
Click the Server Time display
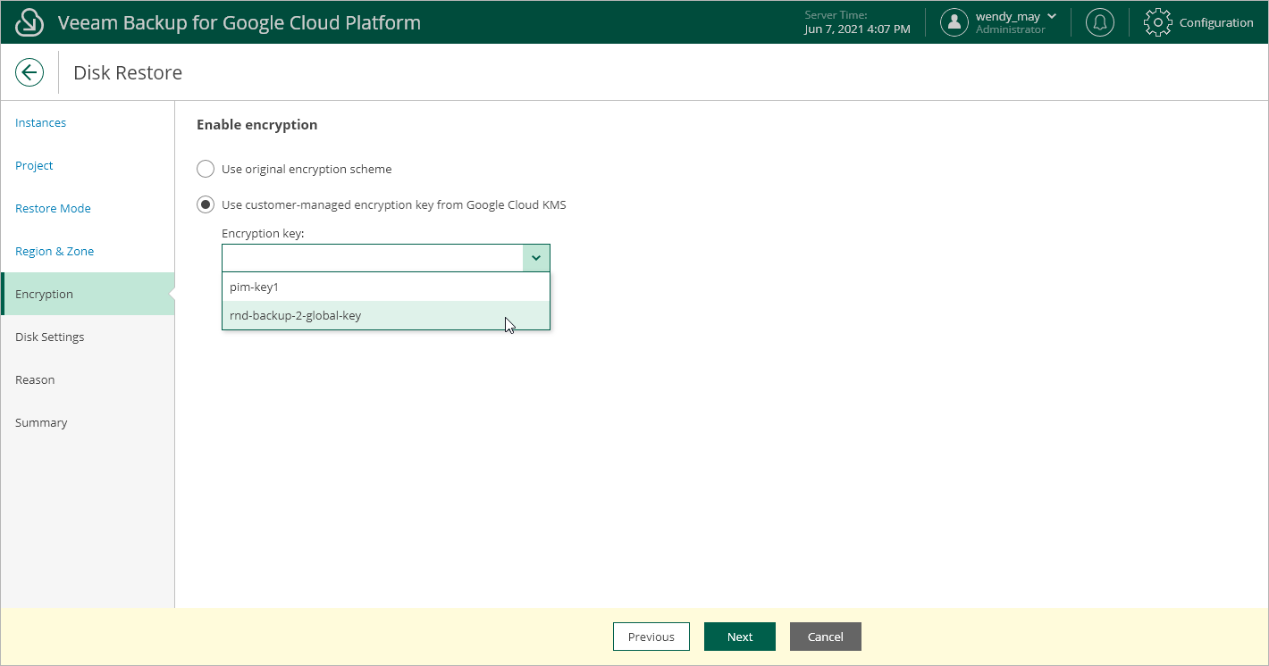(x=857, y=22)
